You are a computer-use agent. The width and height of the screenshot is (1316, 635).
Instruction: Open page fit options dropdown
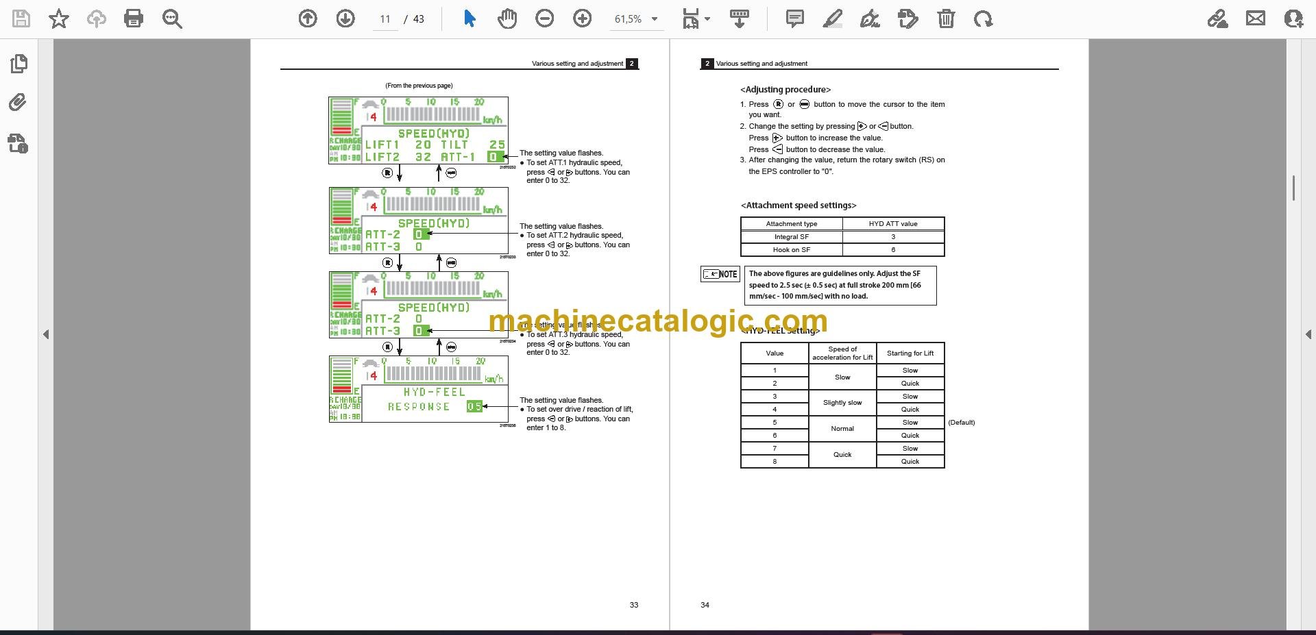[696, 18]
